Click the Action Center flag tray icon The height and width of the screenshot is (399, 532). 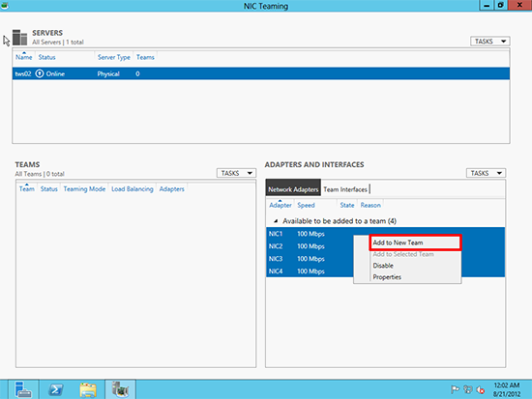click(x=455, y=389)
